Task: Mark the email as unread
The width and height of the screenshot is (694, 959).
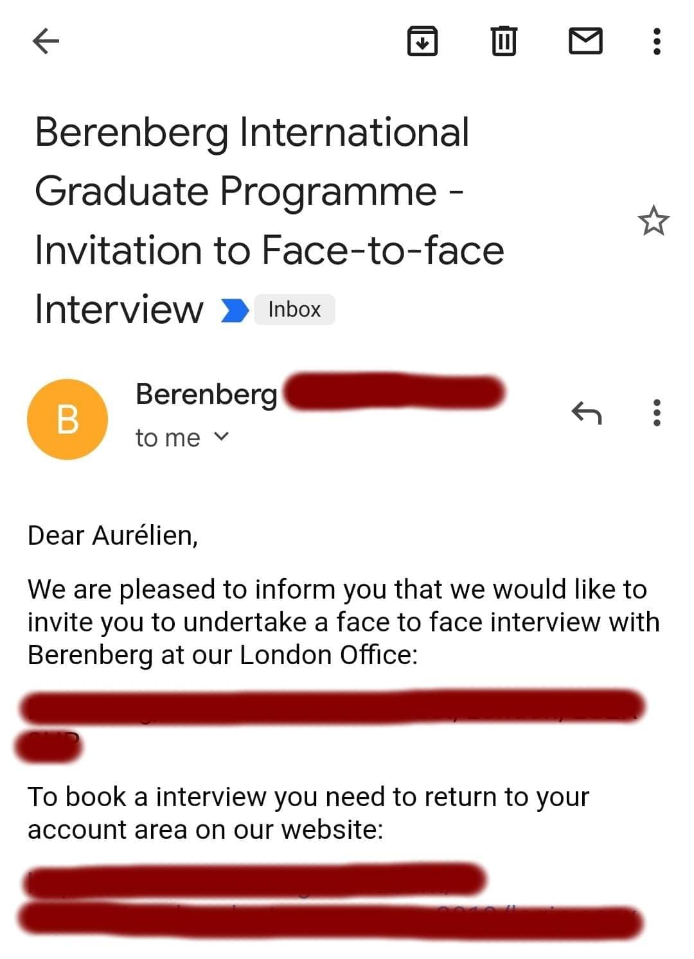Action: point(585,42)
